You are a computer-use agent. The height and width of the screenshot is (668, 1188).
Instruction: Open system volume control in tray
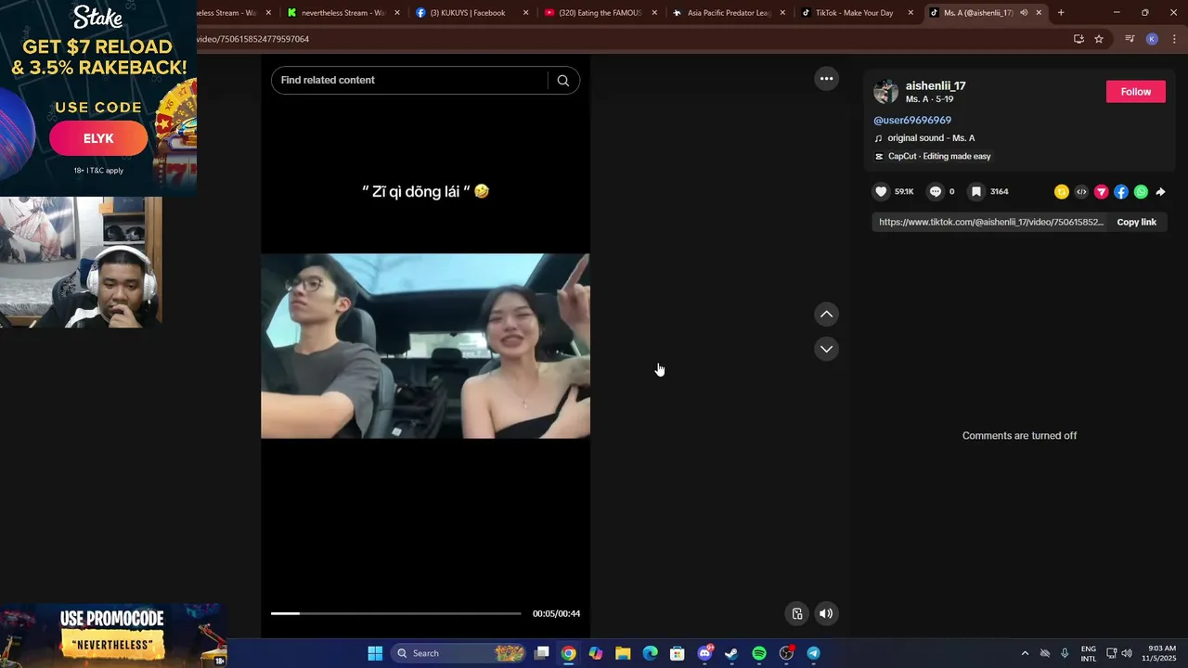click(1127, 653)
